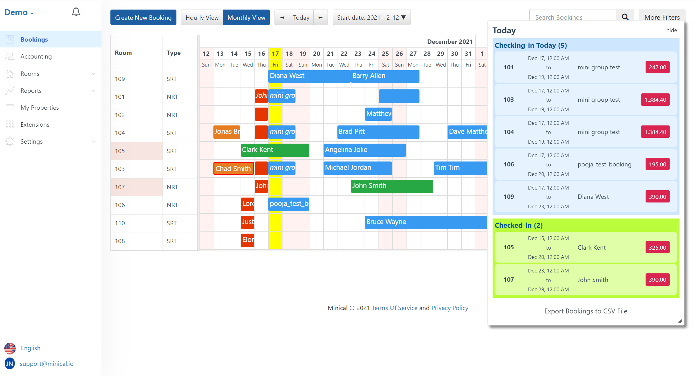Image resolution: width=694 pixels, height=376 pixels.
Task: Click the My Properties sidebar icon
Action: click(x=10, y=108)
